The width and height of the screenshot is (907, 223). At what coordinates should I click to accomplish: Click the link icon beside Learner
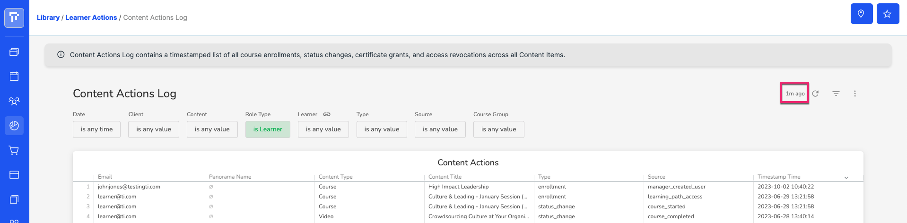[x=327, y=114]
